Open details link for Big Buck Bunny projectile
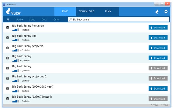This screenshot has height=109, width=173. [x=26, y=50]
